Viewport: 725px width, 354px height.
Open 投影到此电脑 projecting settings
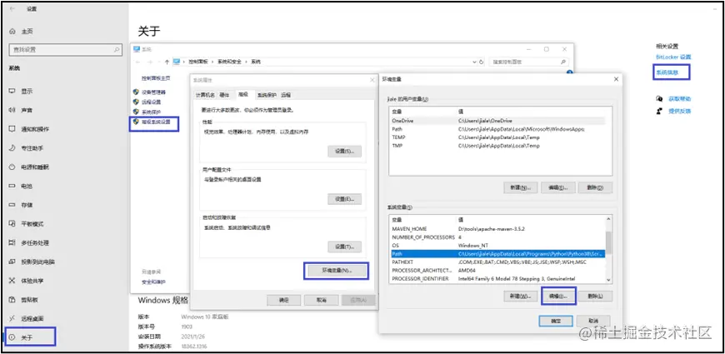pos(32,262)
